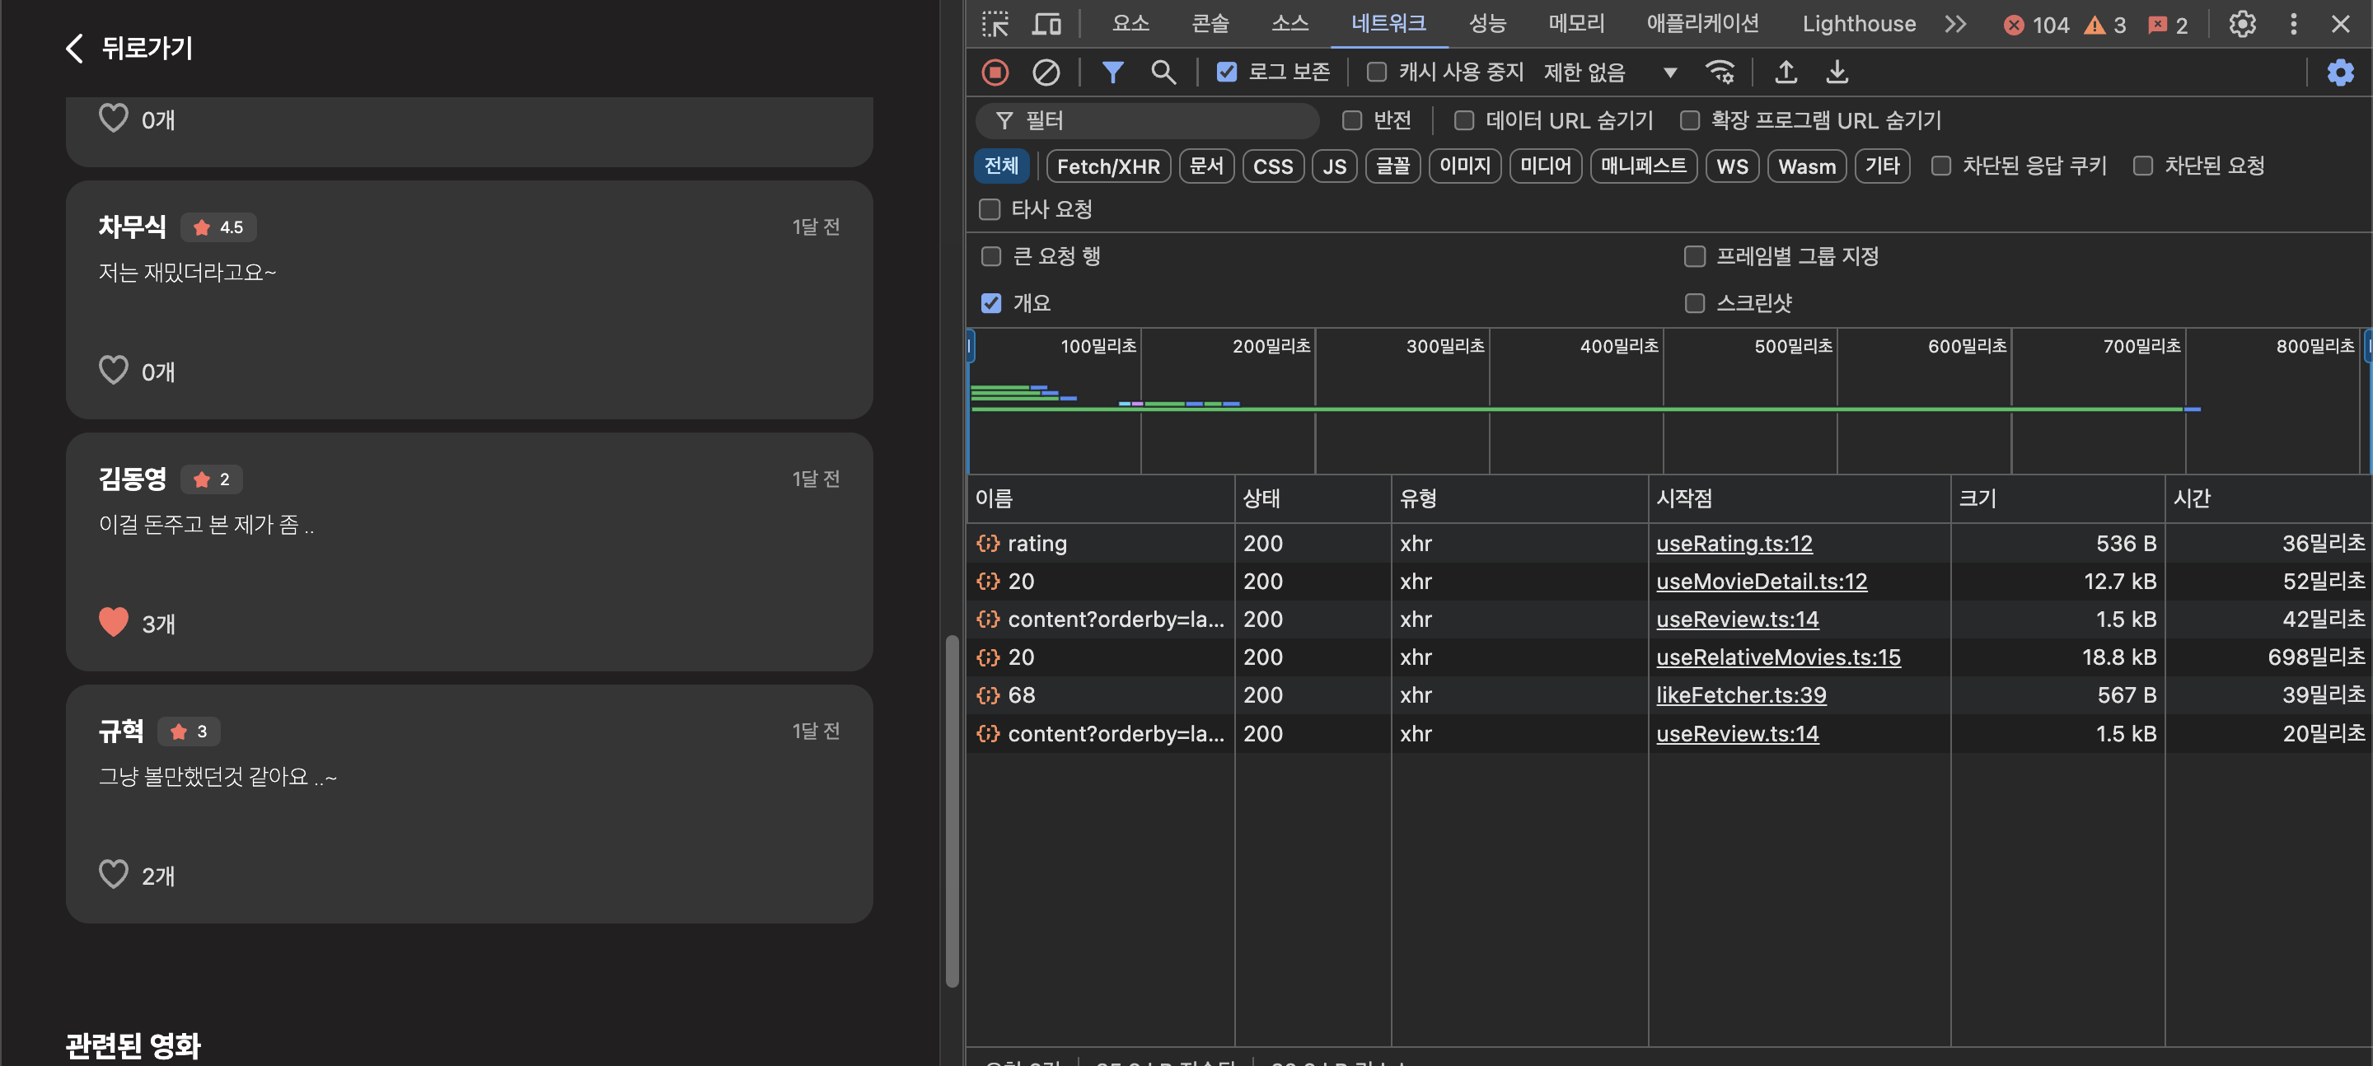Clear the network log

click(x=1046, y=72)
